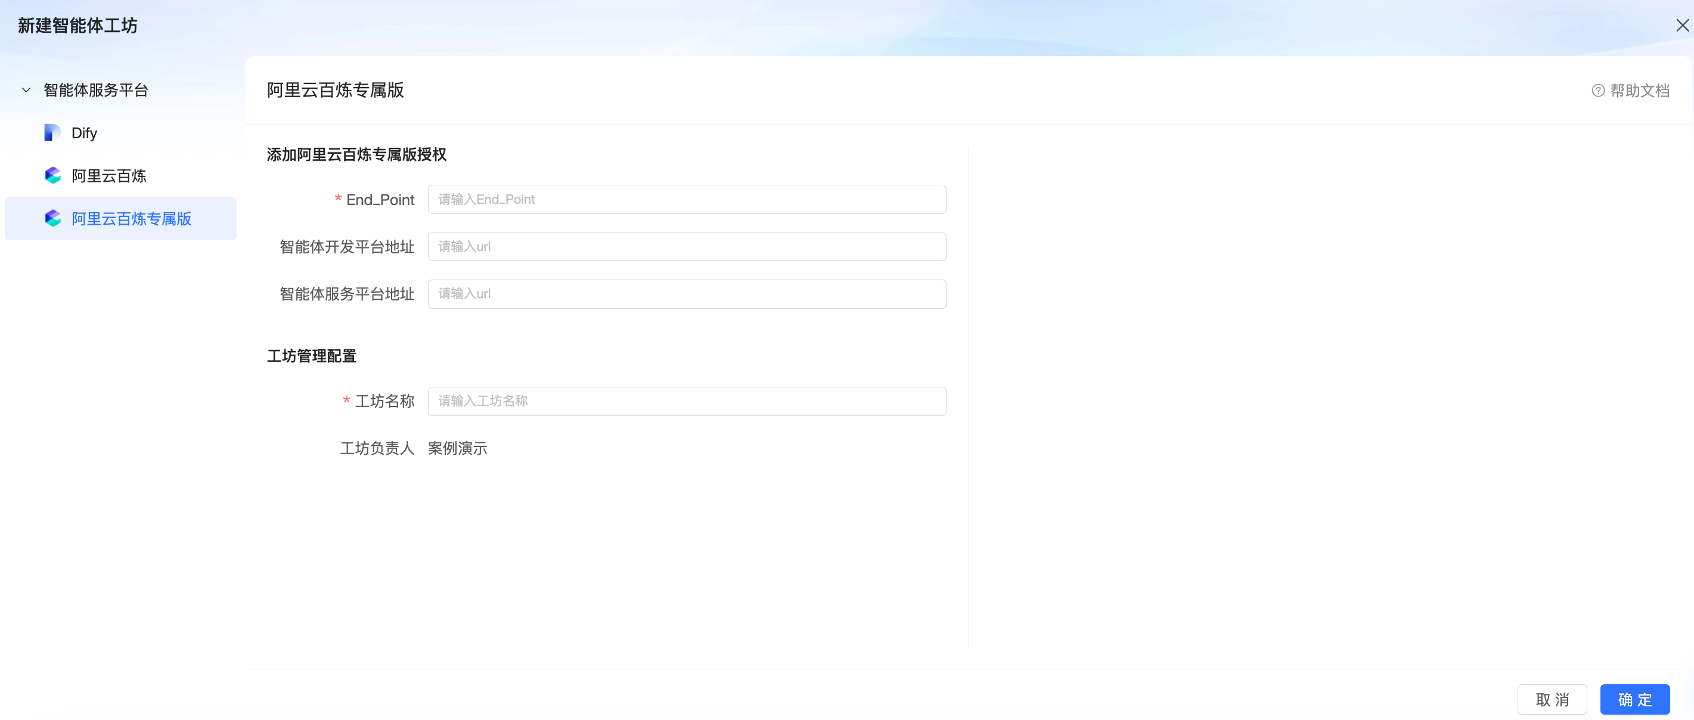Viewport: 1694px width, 720px height.
Task: Click the Dify logo icon in sidebar
Action: pyautogui.click(x=52, y=133)
